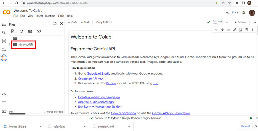Select the sample_data folder
The width and height of the screenshot is (258, 131).
click(x=23, y=44)
